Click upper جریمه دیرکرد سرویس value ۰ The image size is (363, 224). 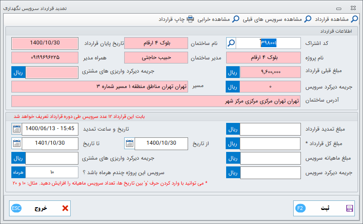[270, 87]
